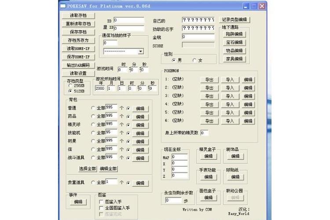Select 全部 radio for 贵重道具 row

pyautogui.click(x=93, y=183)
